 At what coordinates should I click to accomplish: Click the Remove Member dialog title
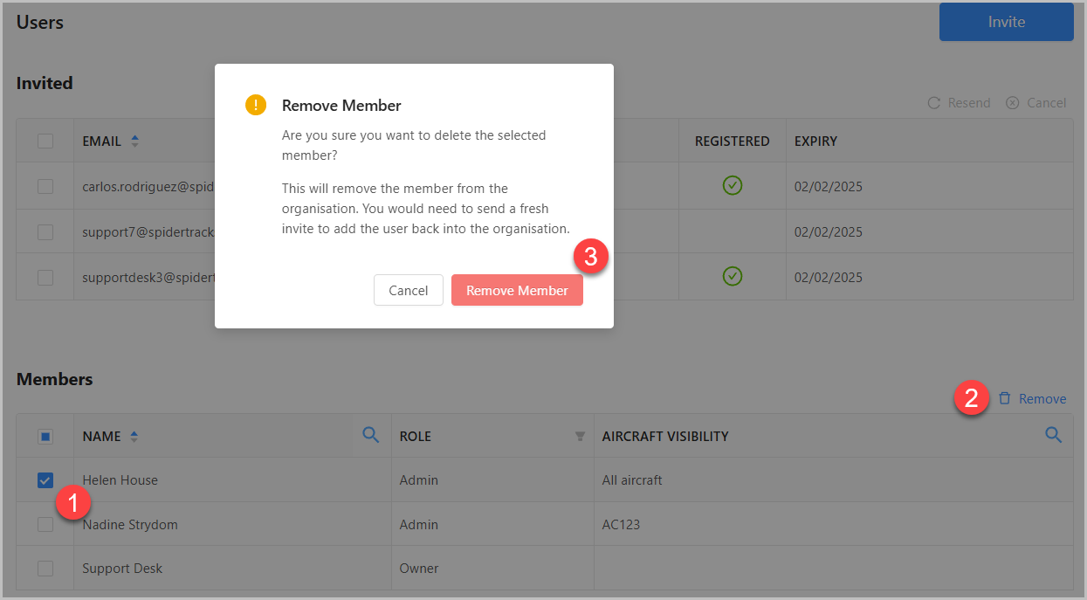[341, 106]
